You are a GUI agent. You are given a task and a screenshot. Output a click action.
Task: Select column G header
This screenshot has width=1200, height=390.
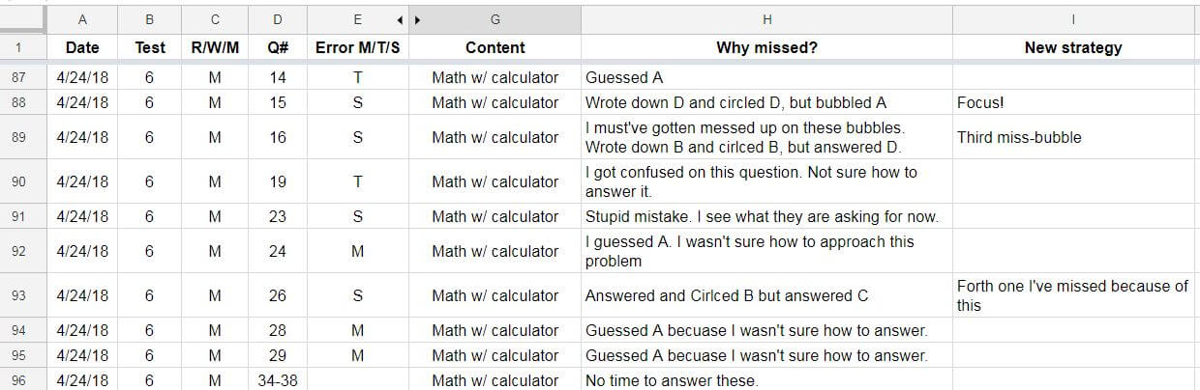[495, 19]
